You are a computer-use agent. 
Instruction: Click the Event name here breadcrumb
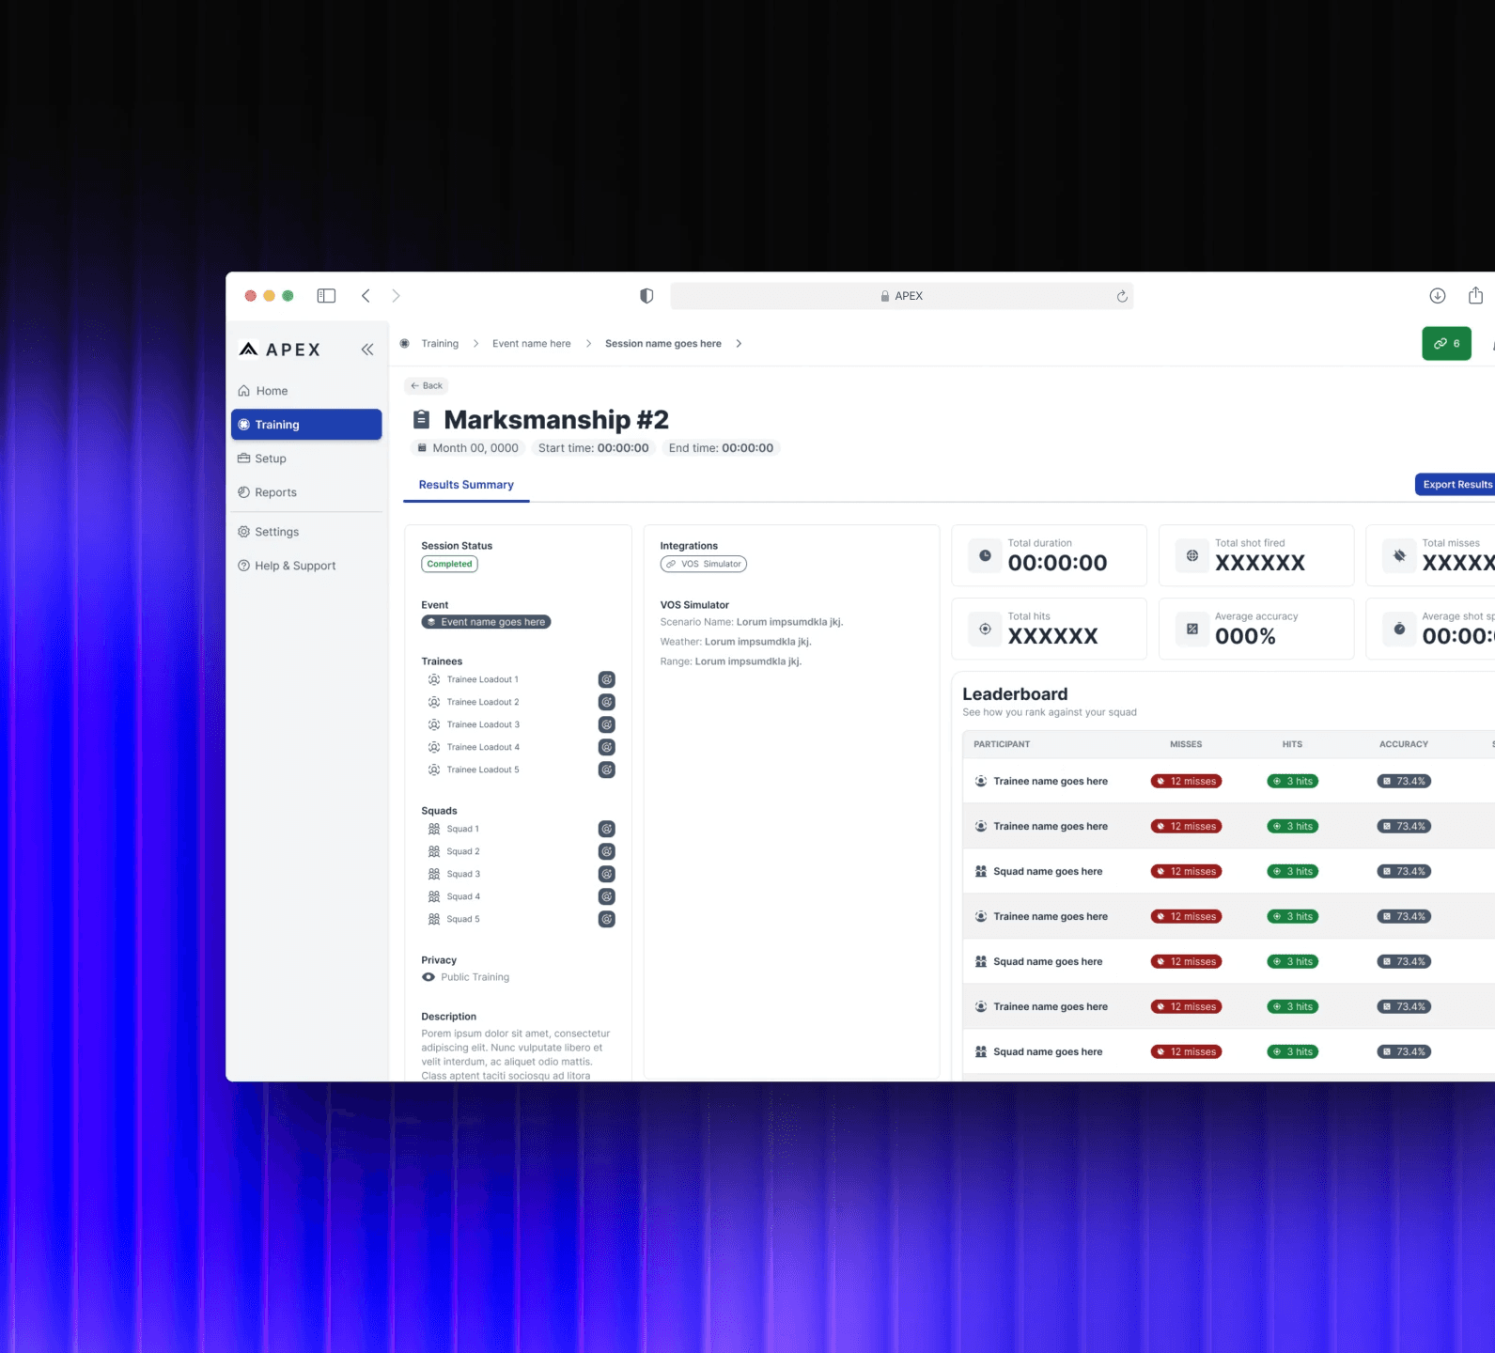pyautogui.click(x=532, y=344)
